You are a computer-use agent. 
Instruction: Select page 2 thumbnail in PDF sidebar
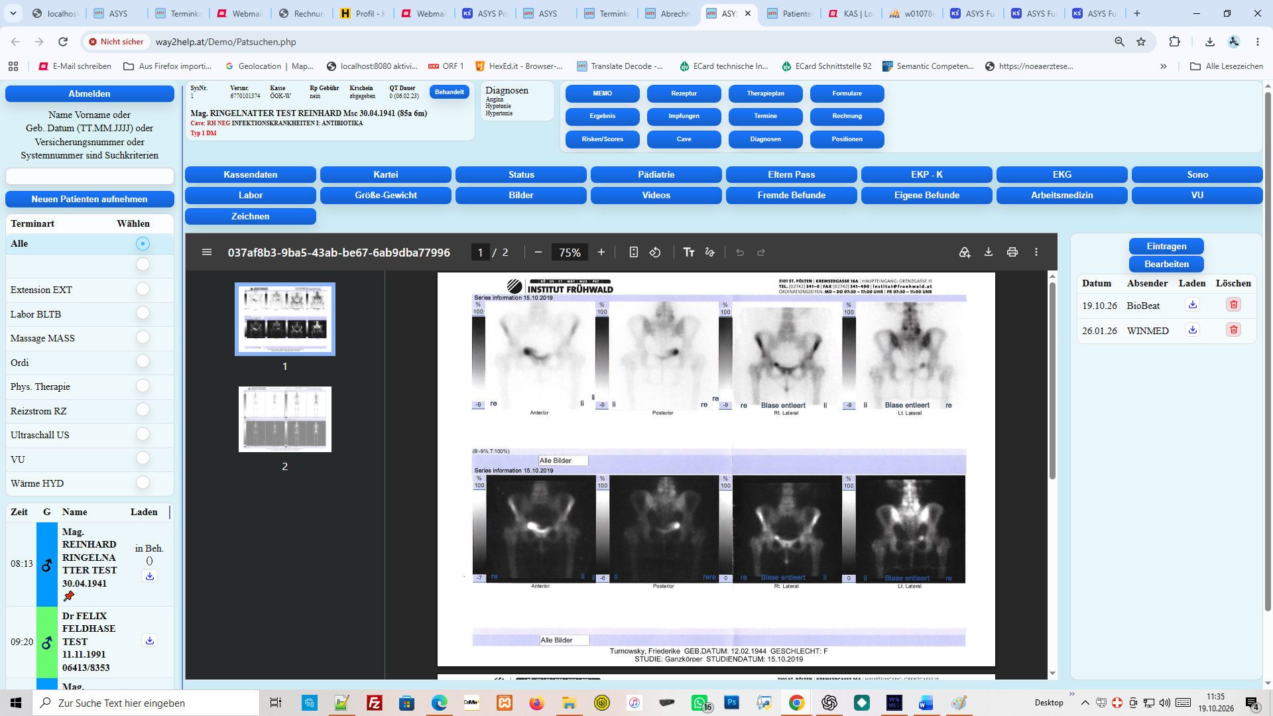coord(285,419)
